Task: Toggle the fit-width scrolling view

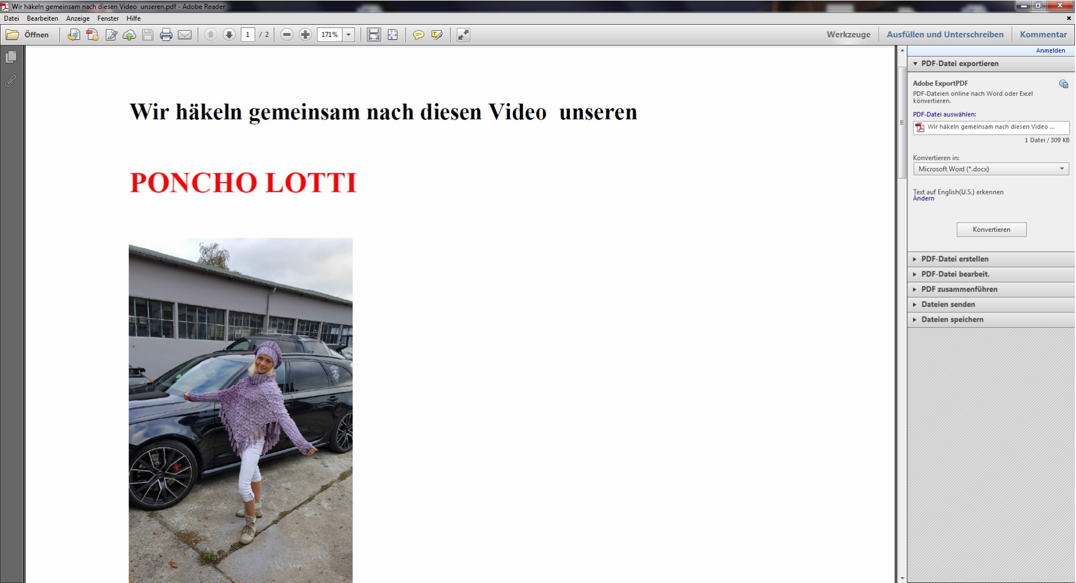Action: tap(374, 35)
